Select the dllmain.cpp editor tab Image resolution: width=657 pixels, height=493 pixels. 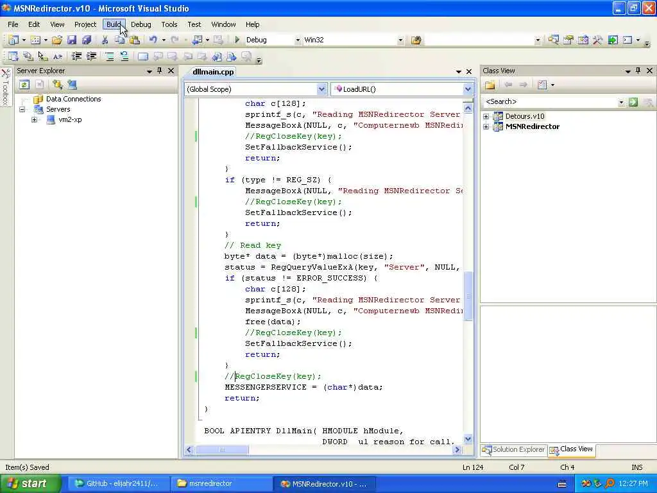[x=213, y=72]
